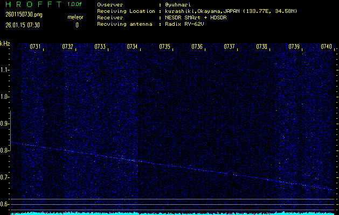Click the 0731 time marker
Image resolution: width=339 pixels, height=215 pixels.
point(36,47)
